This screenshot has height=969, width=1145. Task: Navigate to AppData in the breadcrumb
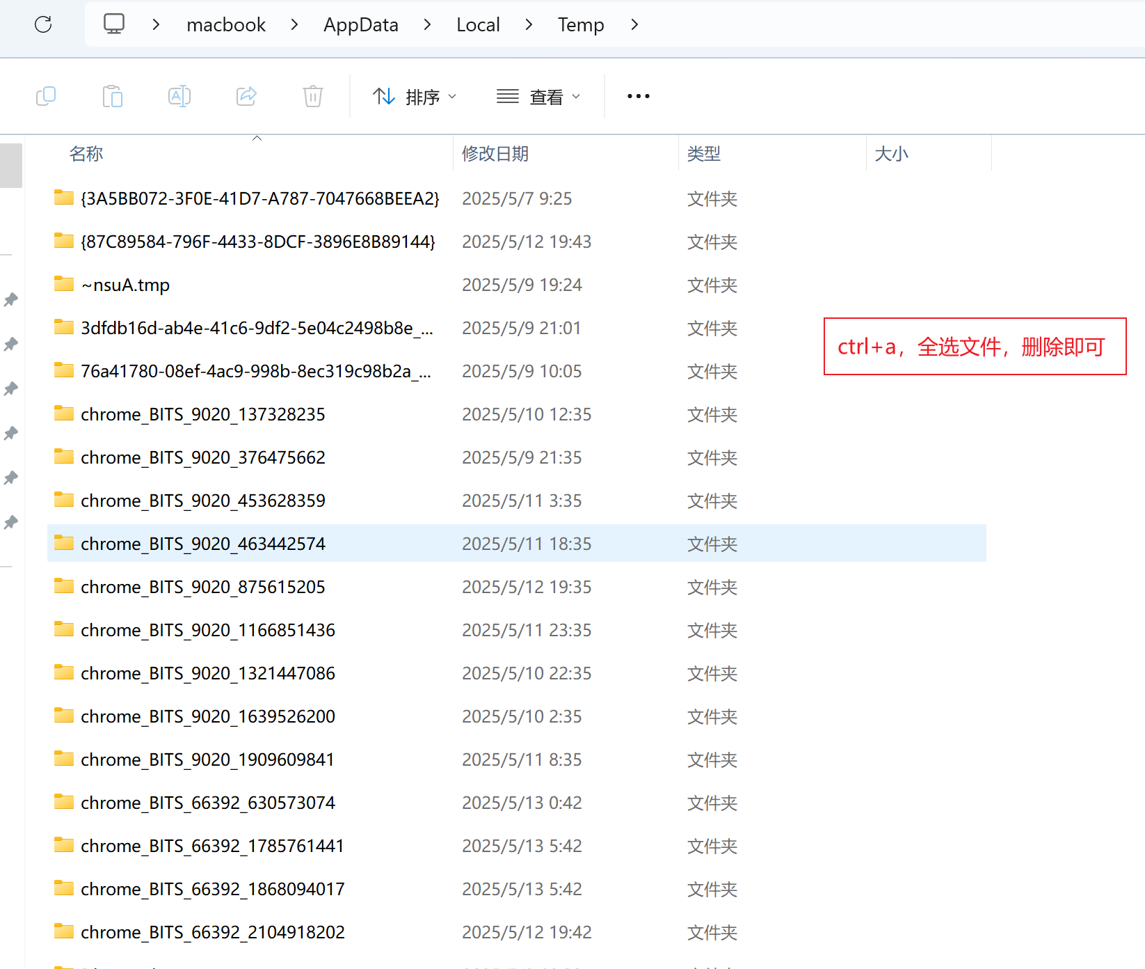[360, 25]
